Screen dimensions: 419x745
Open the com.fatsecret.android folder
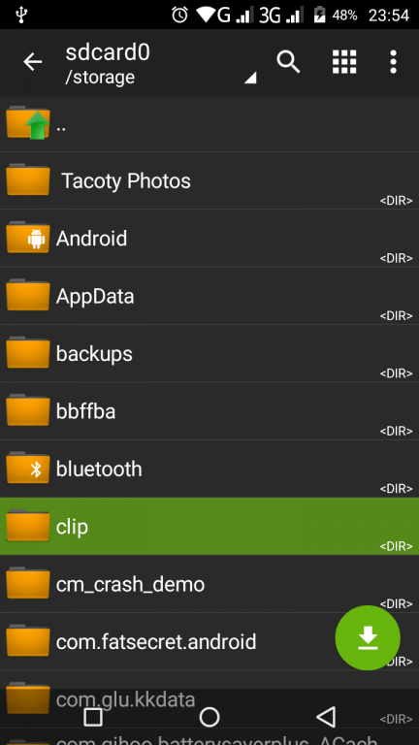tap(209, 641)
